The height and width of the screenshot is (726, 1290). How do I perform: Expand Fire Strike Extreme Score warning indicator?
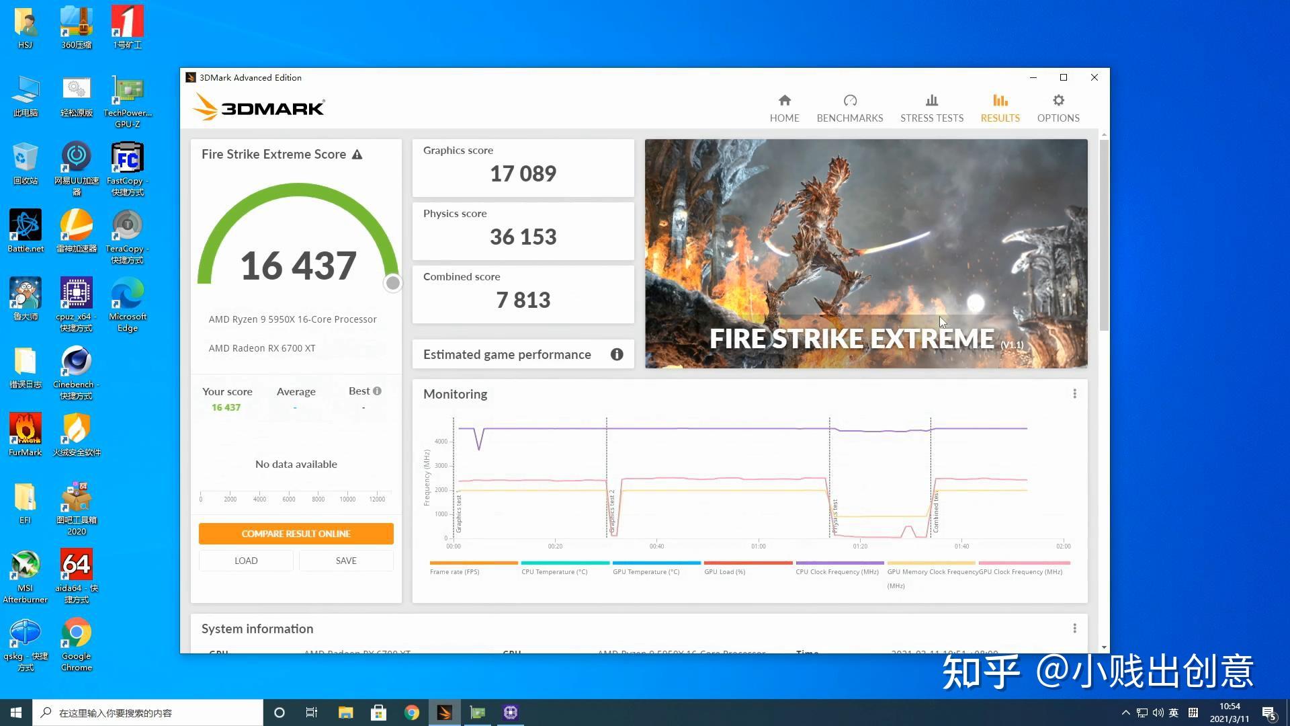357,154
